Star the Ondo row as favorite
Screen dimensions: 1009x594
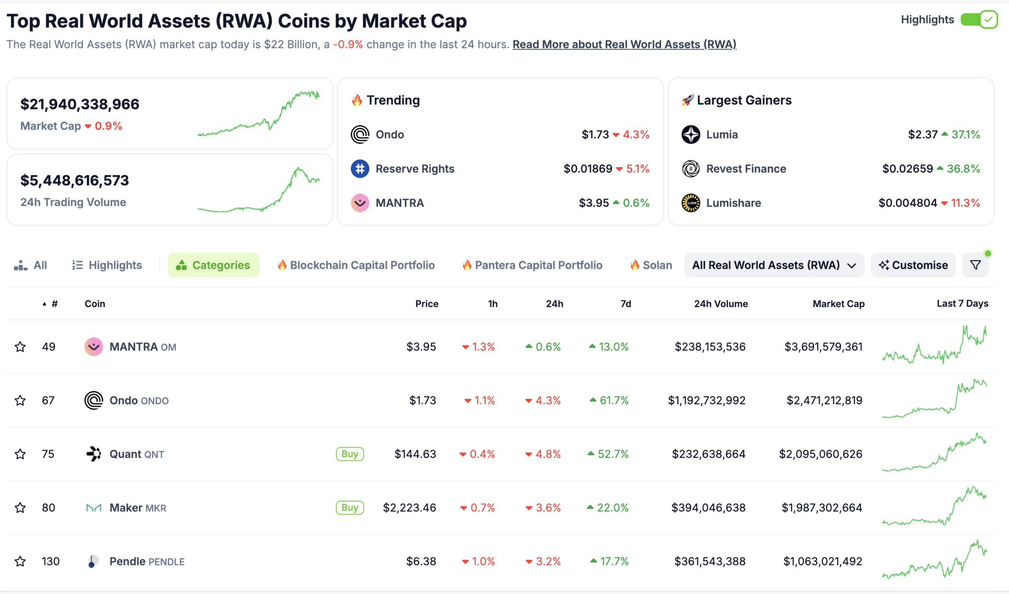[20, 400]
